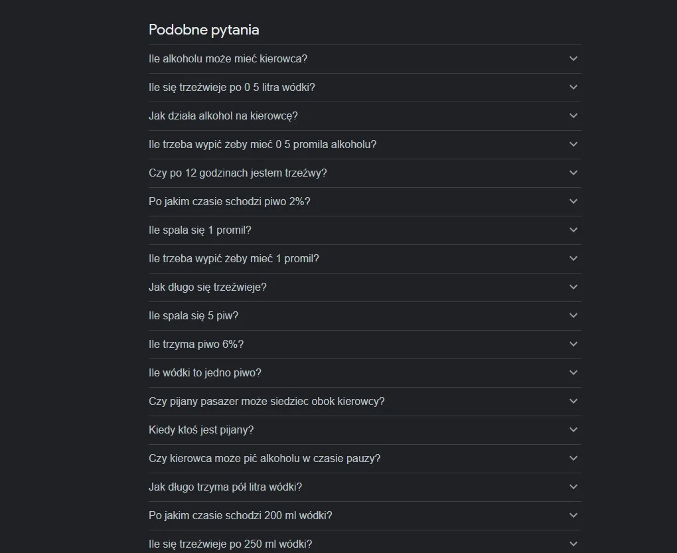Click chevron beside 'Ile trzeba wypić żeby mieć 1 promil?'
The width and height of the screenshot is (677, 553).
573,259
